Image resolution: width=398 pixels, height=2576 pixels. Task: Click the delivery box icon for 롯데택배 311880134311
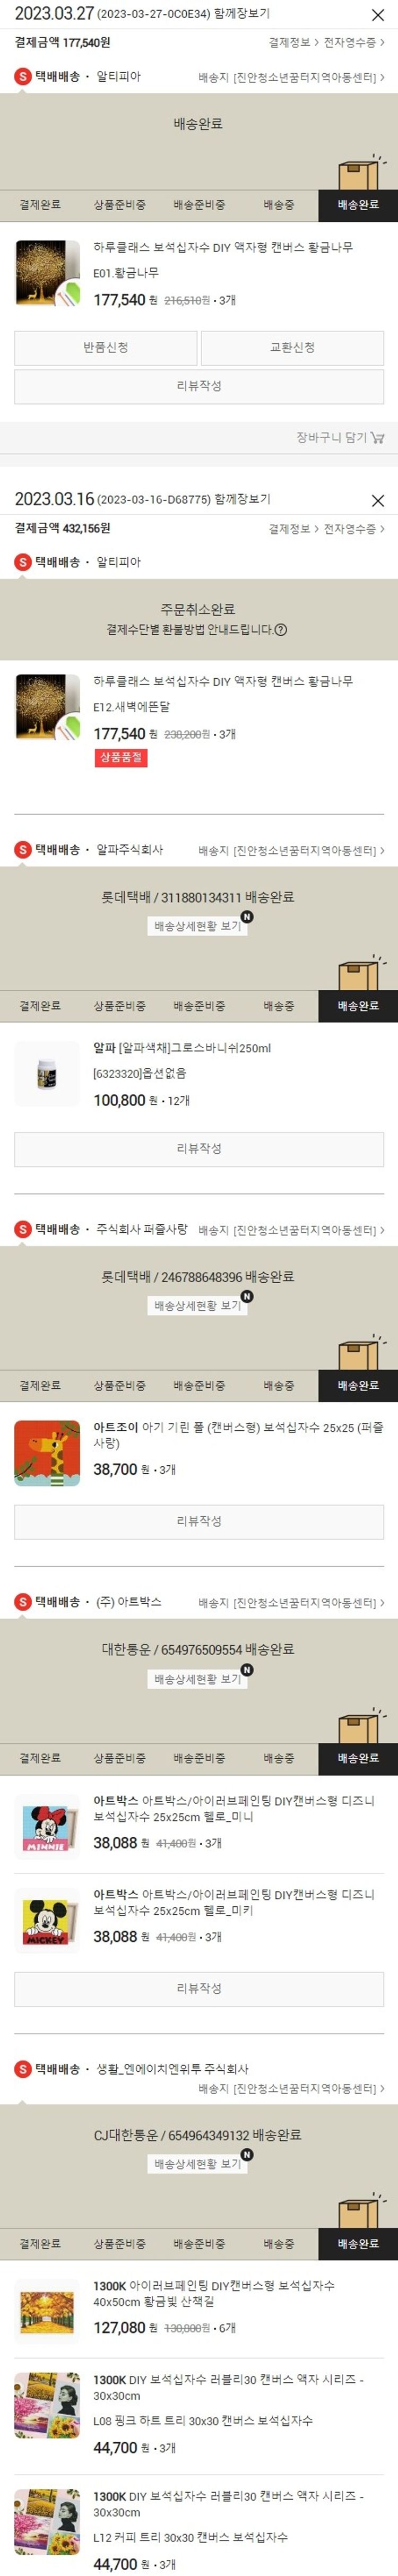359,973
